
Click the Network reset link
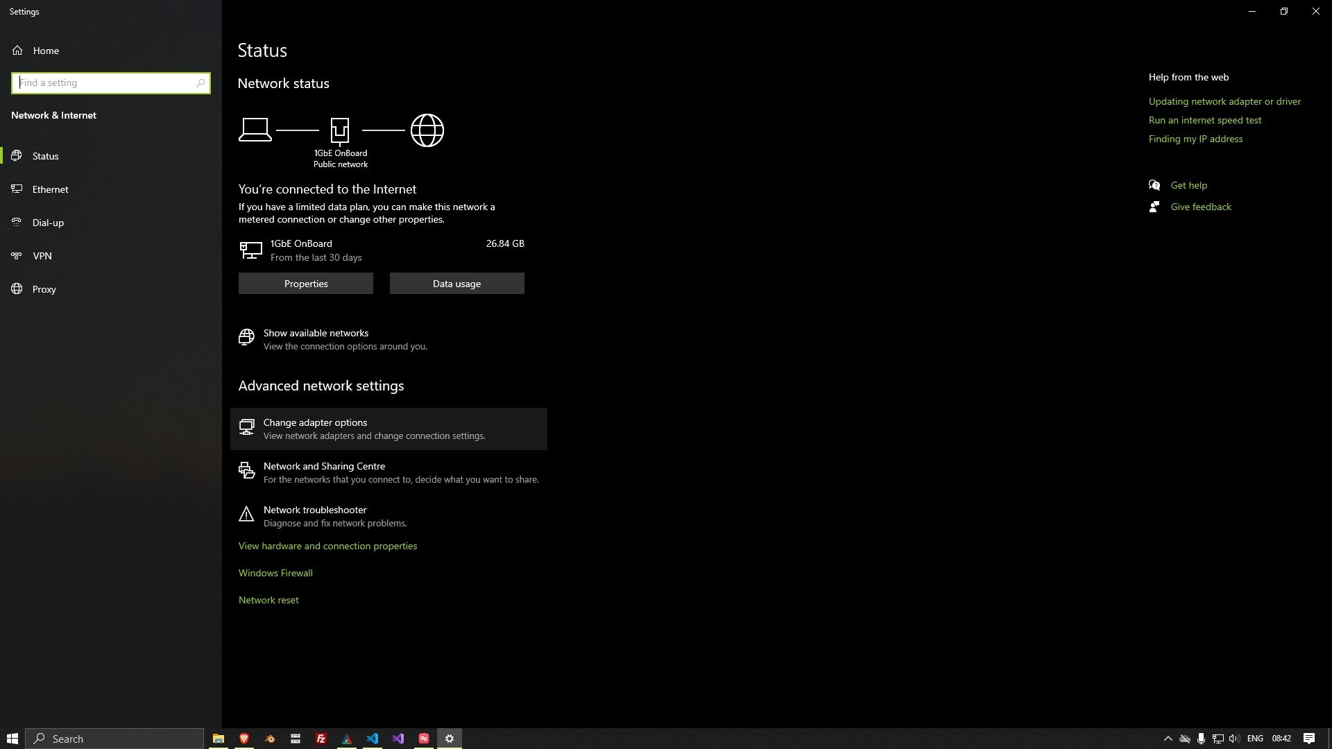tap(268, 601)
